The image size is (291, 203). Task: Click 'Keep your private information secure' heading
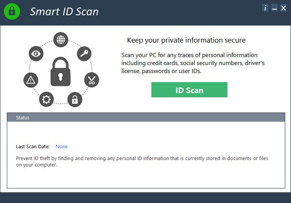coord(186,40)
